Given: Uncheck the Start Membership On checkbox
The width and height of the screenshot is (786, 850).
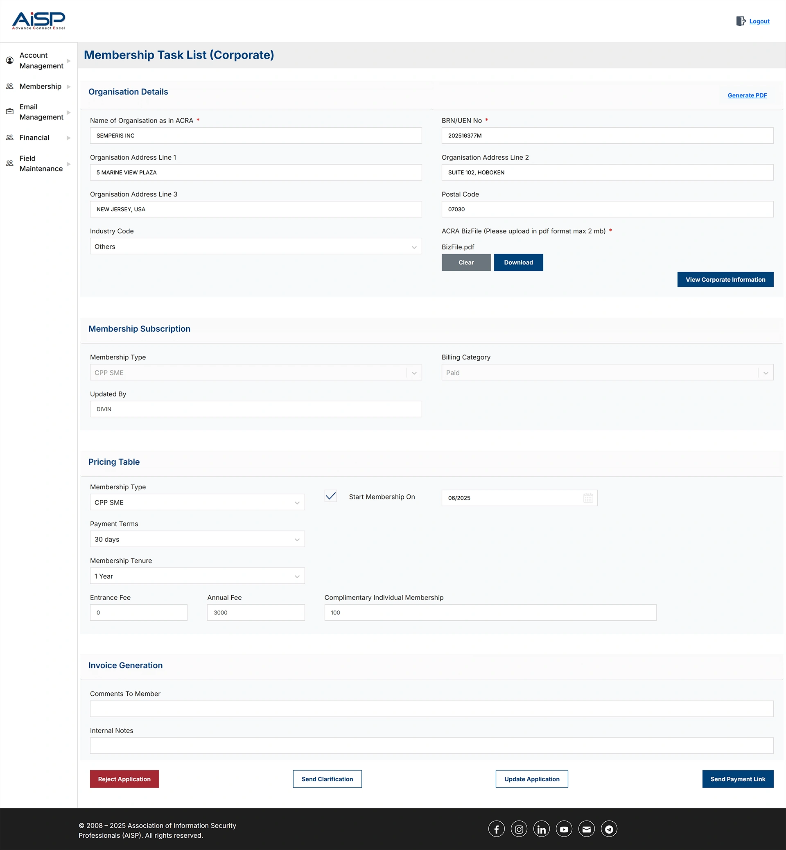Looking at the screenshot, I should [x=330, y=496].
